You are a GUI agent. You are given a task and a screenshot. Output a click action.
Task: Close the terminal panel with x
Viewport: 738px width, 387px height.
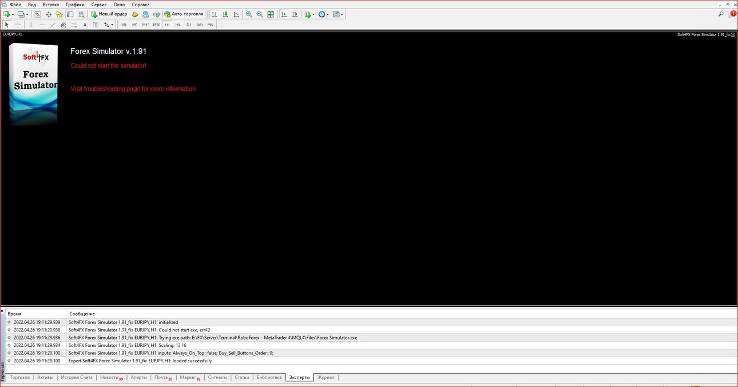[x=2, y=311]
